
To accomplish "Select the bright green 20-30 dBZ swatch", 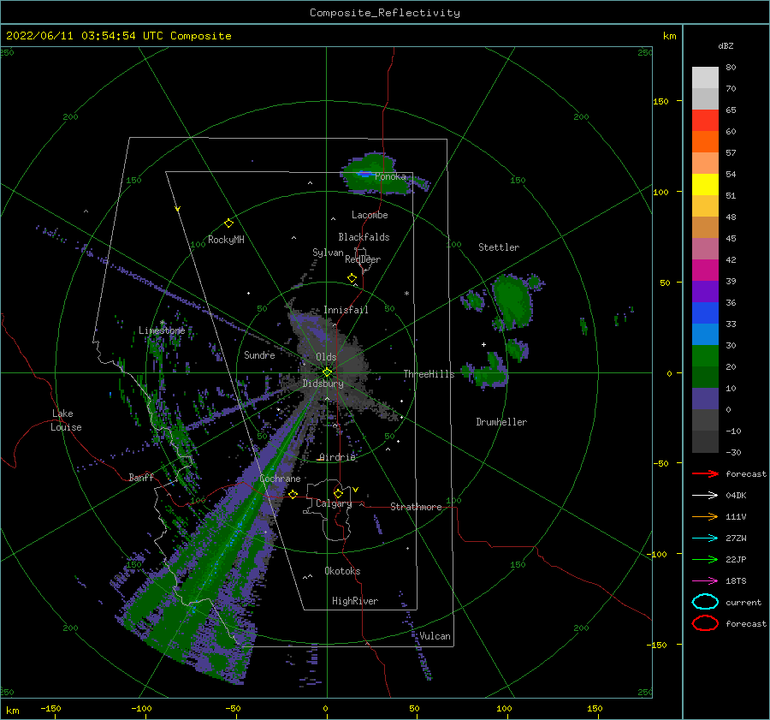I will click(705, 355).
